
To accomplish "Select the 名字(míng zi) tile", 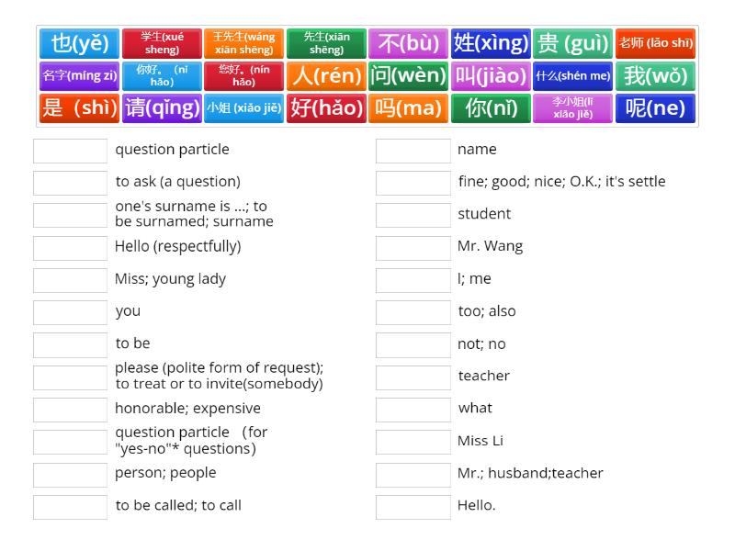I will [79, 75].
